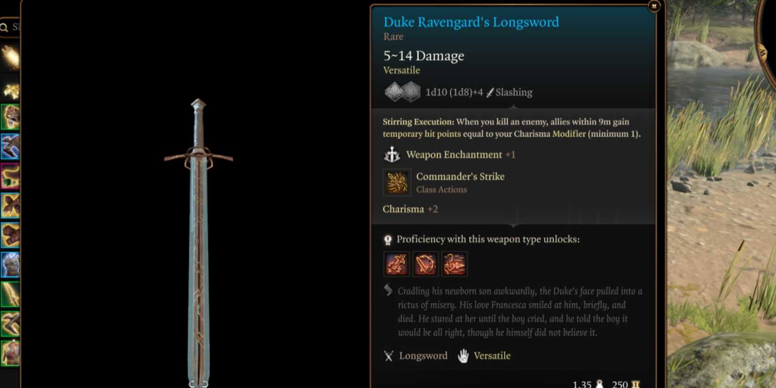Select the middle red proficiency action icon
The image size is (776, 388).
tap(425, 264)
